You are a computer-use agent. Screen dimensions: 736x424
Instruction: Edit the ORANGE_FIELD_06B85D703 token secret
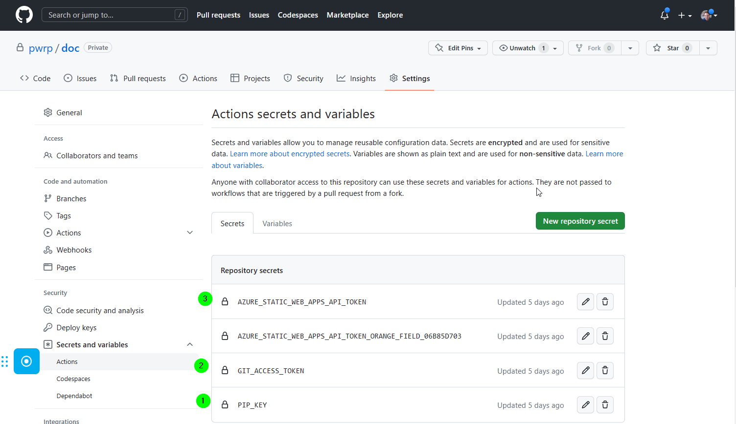pos(585,336)
